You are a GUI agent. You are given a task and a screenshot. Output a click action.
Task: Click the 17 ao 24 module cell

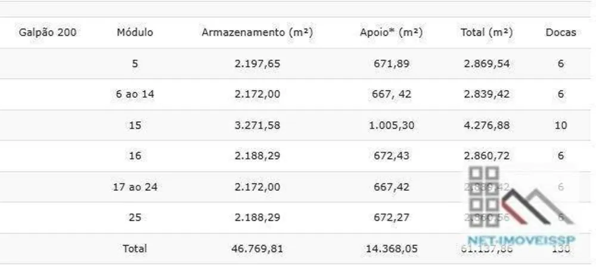tap(135, 187)
